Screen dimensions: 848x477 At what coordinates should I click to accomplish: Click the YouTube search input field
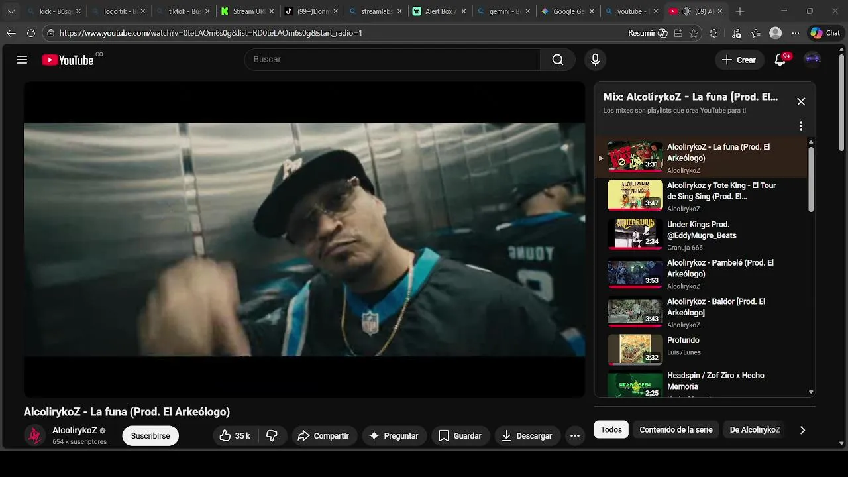click(x=392, y=60)
